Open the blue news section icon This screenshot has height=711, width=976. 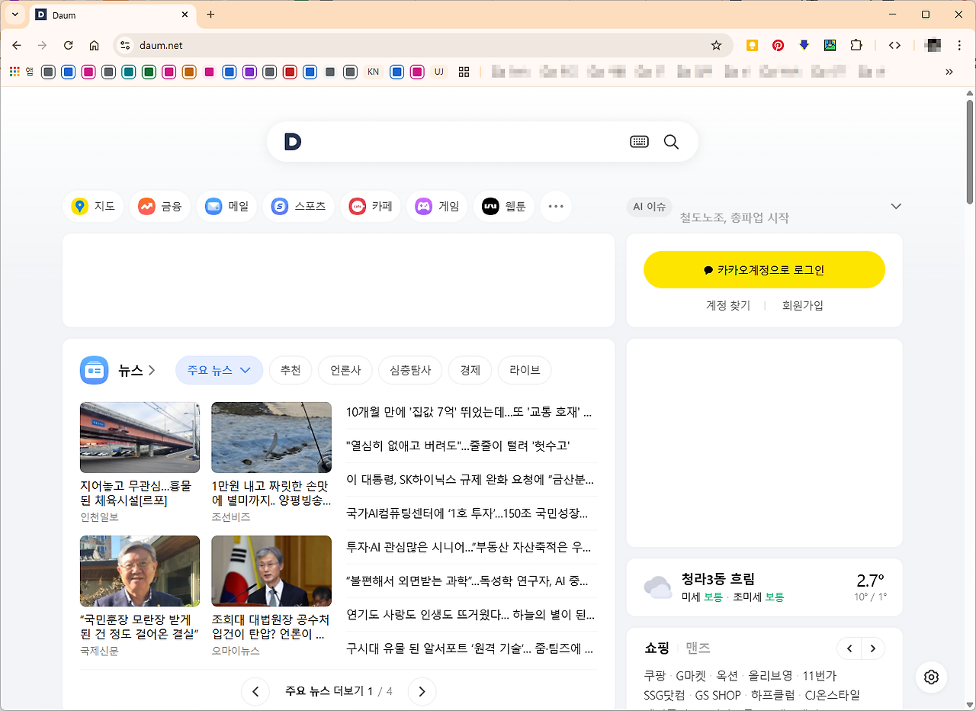coord(95,370)
